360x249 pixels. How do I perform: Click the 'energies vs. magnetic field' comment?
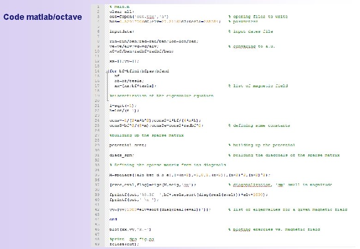point(274,230)
